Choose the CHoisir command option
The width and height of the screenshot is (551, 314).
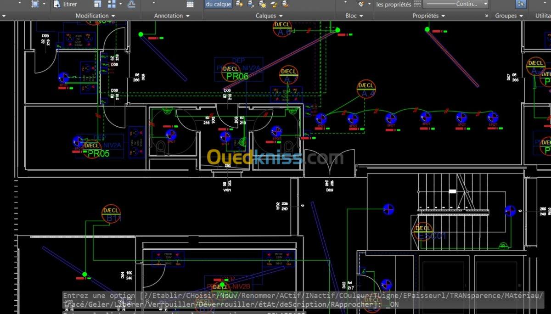tap(201, 296)
